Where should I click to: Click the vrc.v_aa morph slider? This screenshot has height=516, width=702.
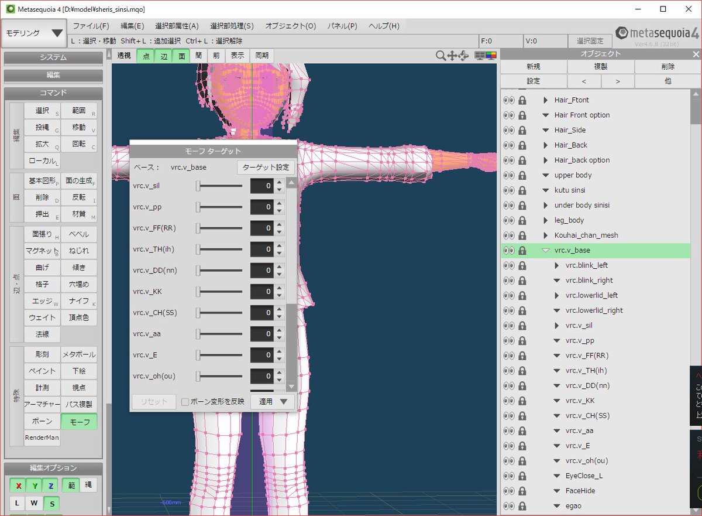pyautogui.click(x=219, y=334)
